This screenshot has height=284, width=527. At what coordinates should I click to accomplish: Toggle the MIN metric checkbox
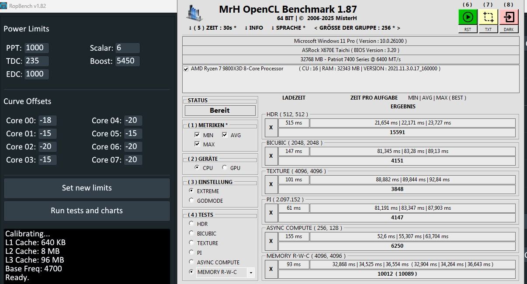pos(197,135)
